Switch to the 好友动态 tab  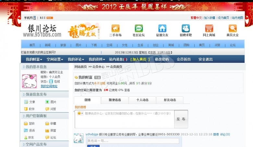pos(170,100)
